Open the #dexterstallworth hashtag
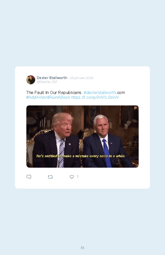Image resolution: width=165 pixels, height=255 pixels. tap(100, 92)
